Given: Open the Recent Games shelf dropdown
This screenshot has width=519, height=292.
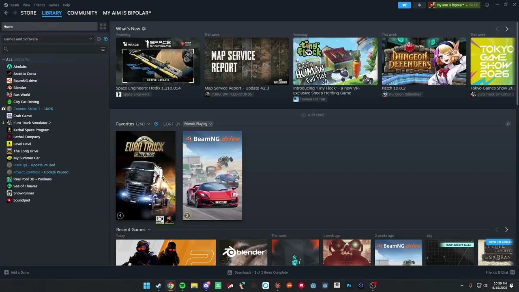Looking at the screenshot, I should (149, 230).
